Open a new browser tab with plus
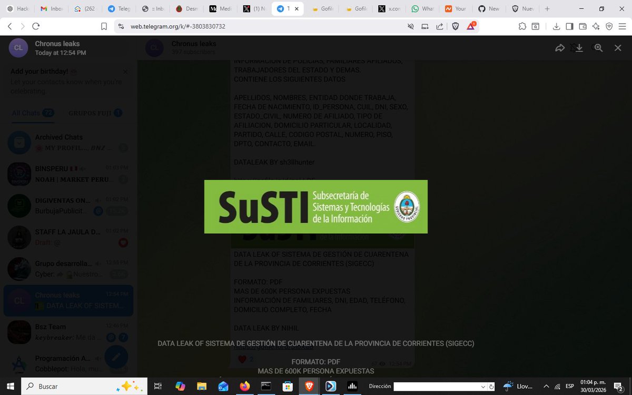This screenshot has height=395, width=632. (547, 9)
